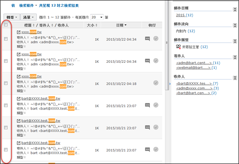Click the splitter grip between list and facets
The width and height of the screenshot is (239, 164).
point(167,43)
